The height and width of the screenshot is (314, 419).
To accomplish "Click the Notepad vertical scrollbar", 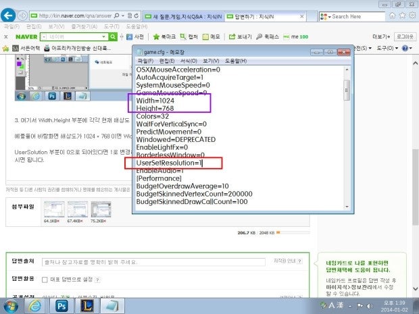I will 347,135.
